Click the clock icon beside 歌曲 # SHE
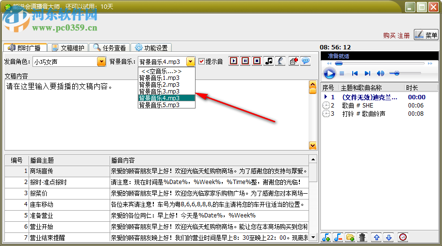The height and width of the screenshot is (246, 442). pos(326,105)
